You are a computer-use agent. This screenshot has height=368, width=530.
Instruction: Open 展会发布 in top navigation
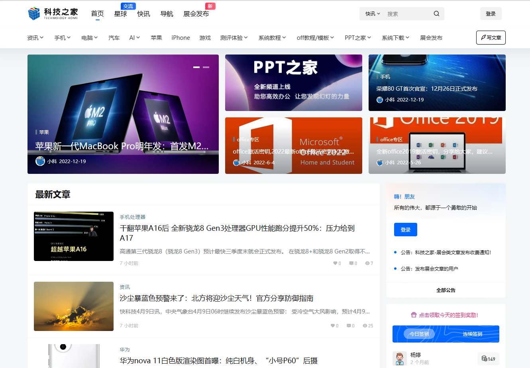(x=196, y=14)
